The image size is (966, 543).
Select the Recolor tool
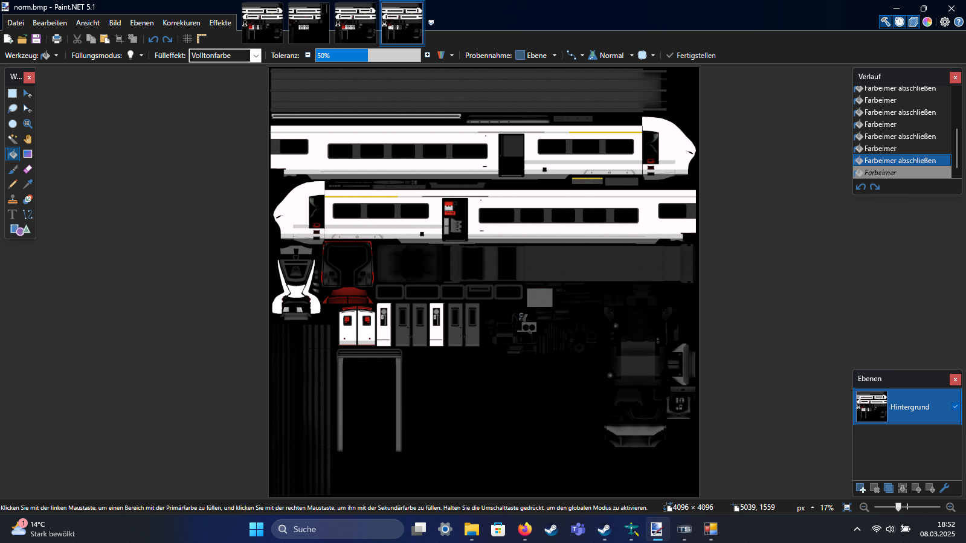pos(28,199)
